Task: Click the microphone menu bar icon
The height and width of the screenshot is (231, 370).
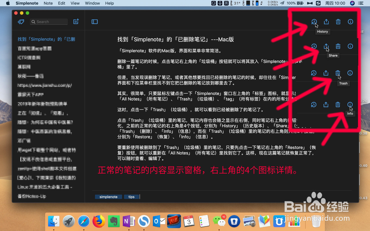Action: pos(220,3)
